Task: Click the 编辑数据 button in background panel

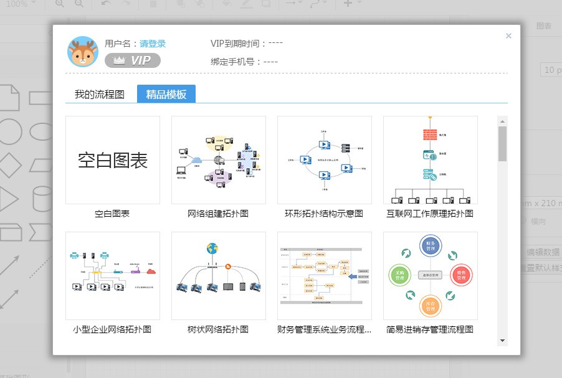Action: point(543,252)
